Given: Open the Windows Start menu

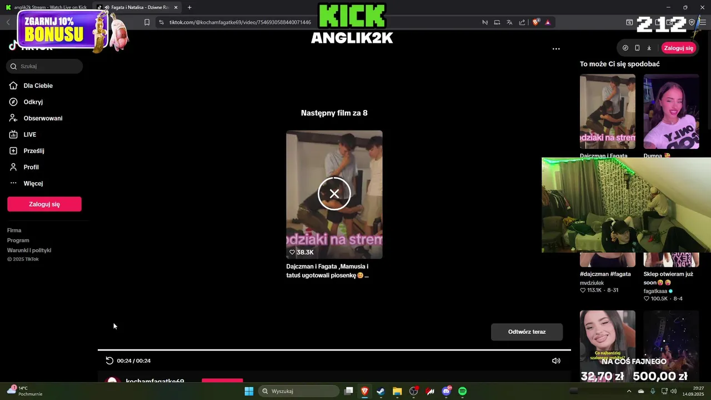Looking at the screenshot, I should 249,391.
